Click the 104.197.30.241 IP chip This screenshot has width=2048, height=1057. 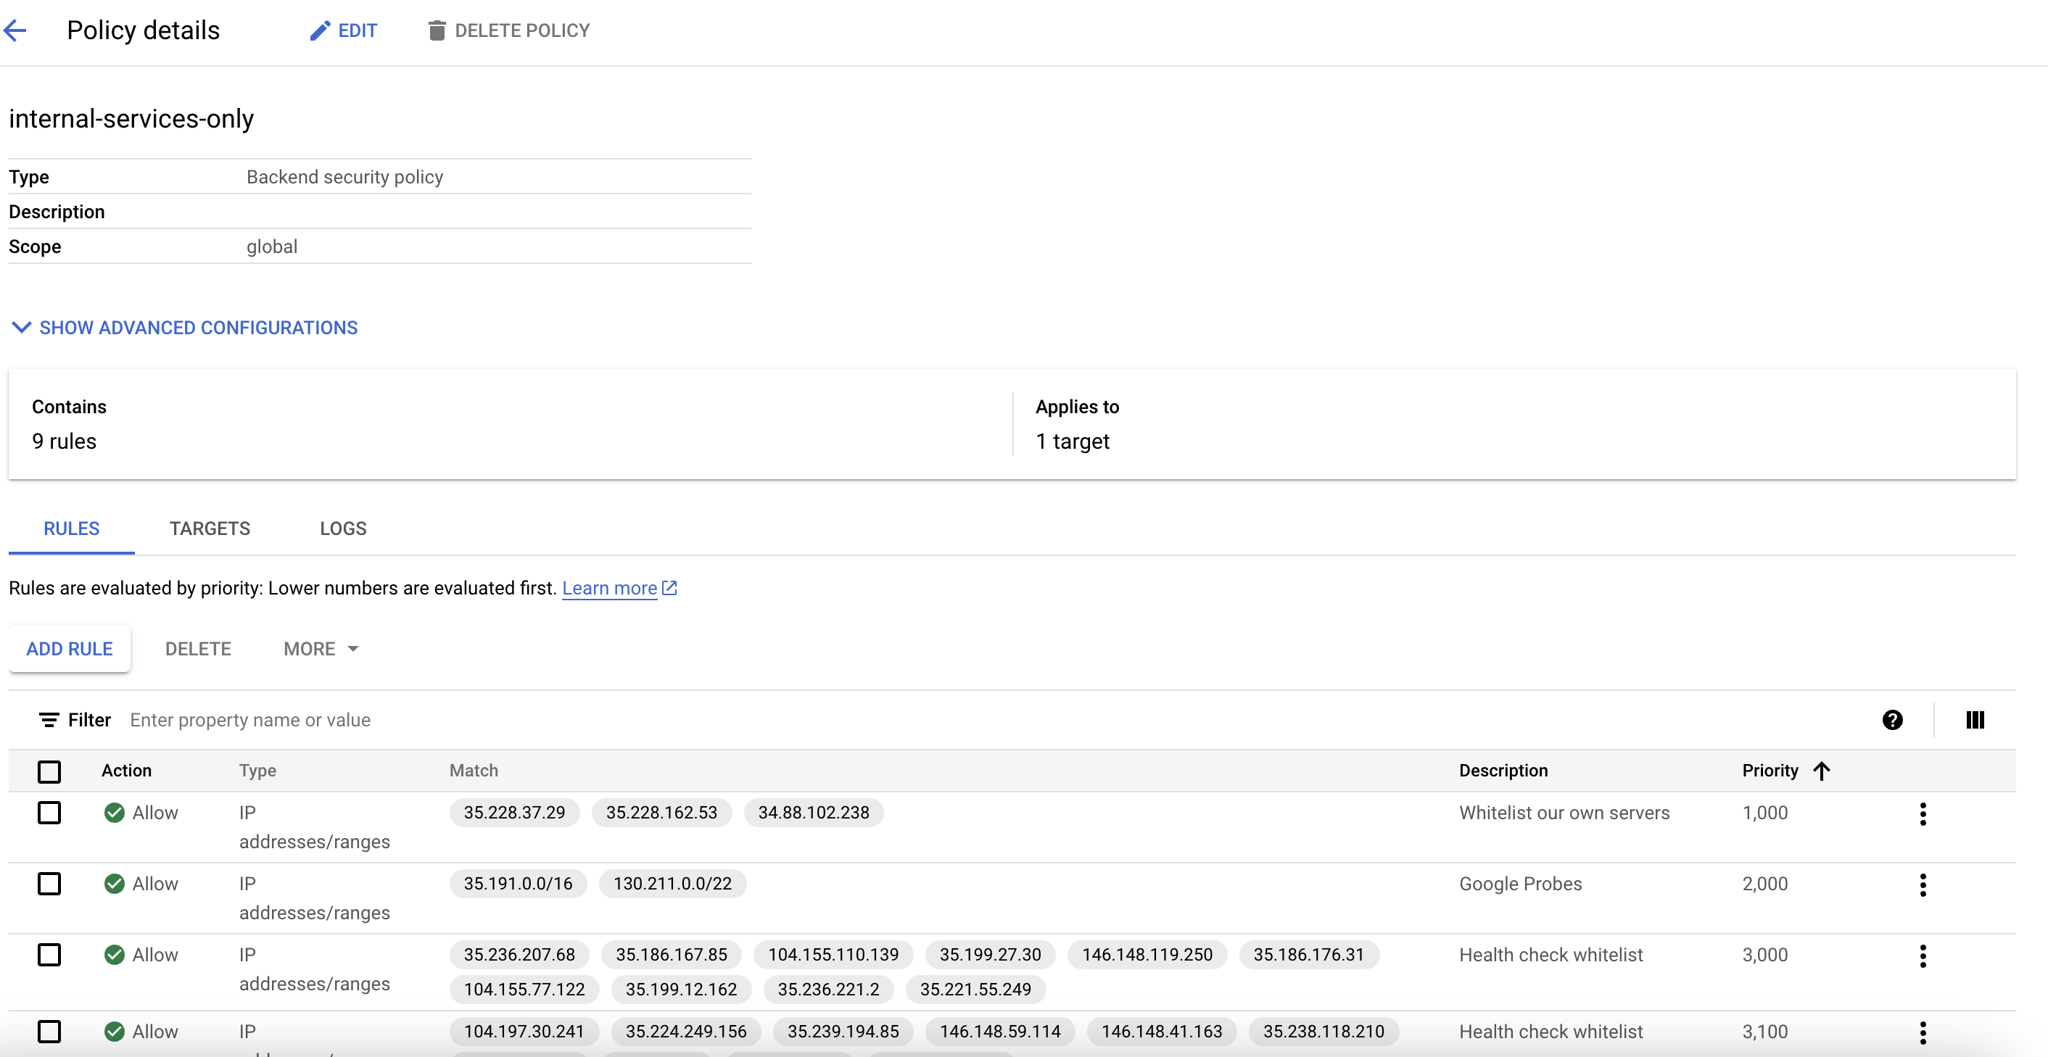point(524,1032)
